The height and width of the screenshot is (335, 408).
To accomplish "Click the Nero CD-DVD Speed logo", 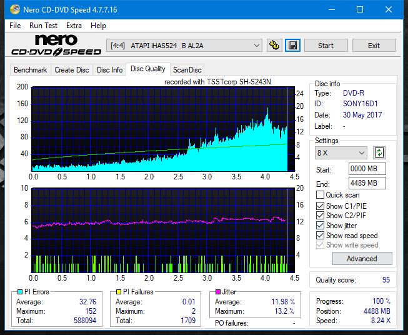I will click(56, 45).
